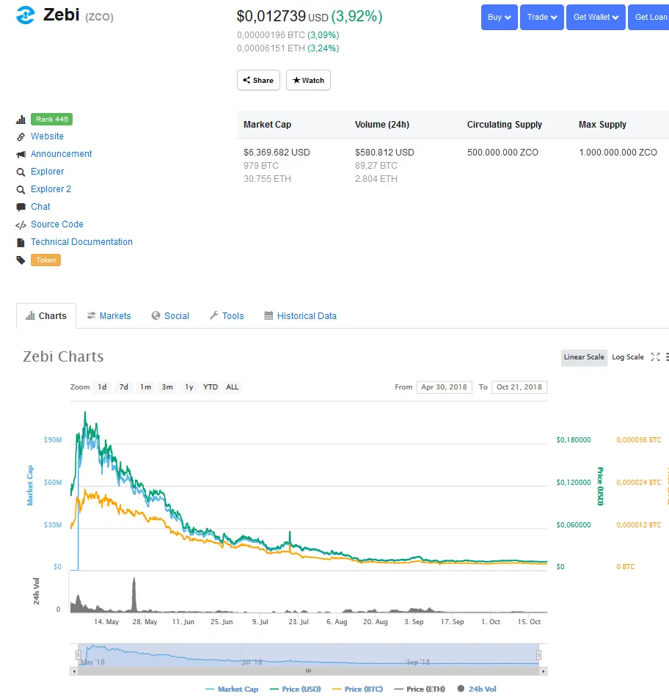669x699 pixels.
Task: Switch to the Markets tab
Action: pos(109,316)
